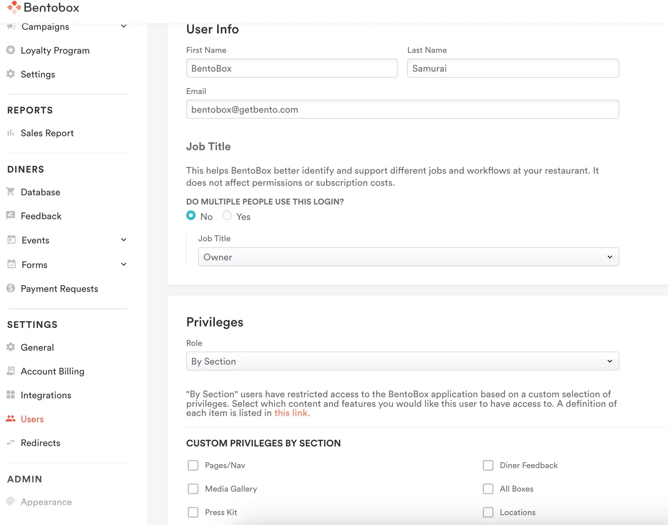Click the General gear icon

point(11,347)
